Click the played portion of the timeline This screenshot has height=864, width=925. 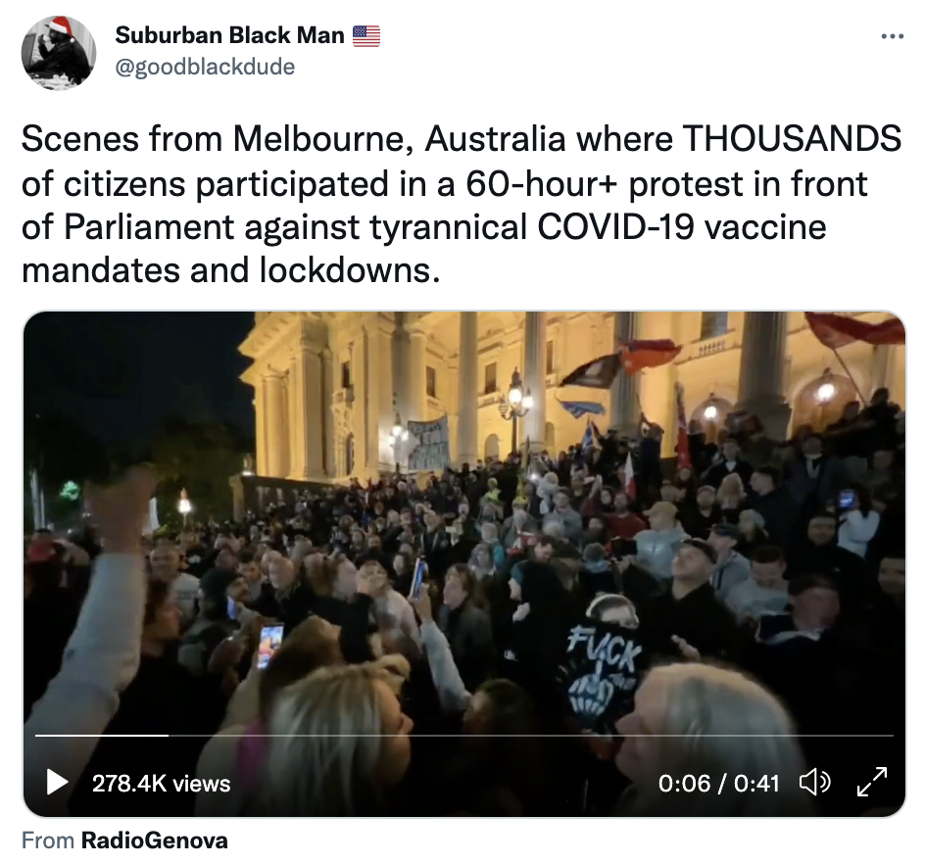coord(102,736)
